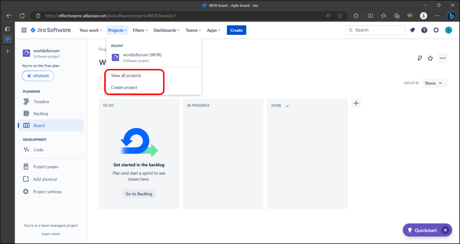This screenshot has width=460, height=244.
Task: Open the Jira settings gear icon
Action: coord(436,30)
